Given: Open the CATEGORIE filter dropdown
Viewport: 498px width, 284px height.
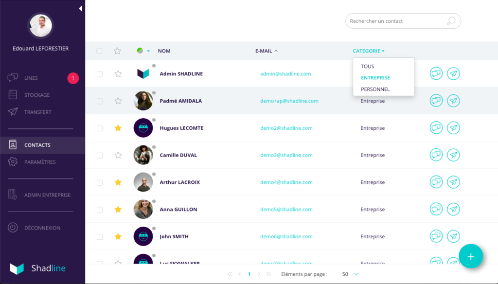Looking at the screenshot, I should point(368,51).
